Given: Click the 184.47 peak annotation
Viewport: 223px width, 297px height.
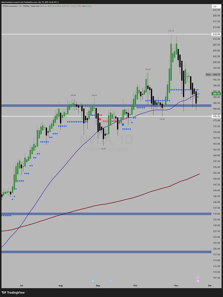Looking at the screenshot, I should tap(94, 96).
